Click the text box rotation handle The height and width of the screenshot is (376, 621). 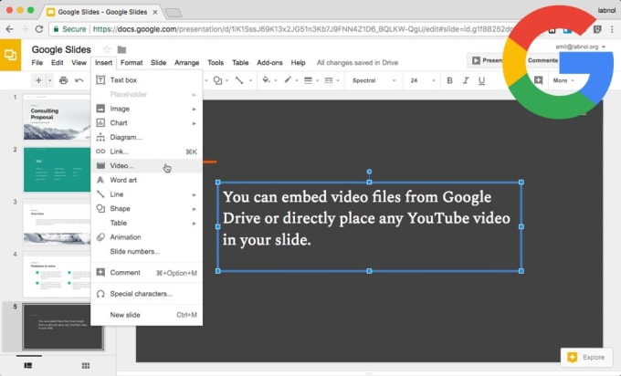coord(369,172)
